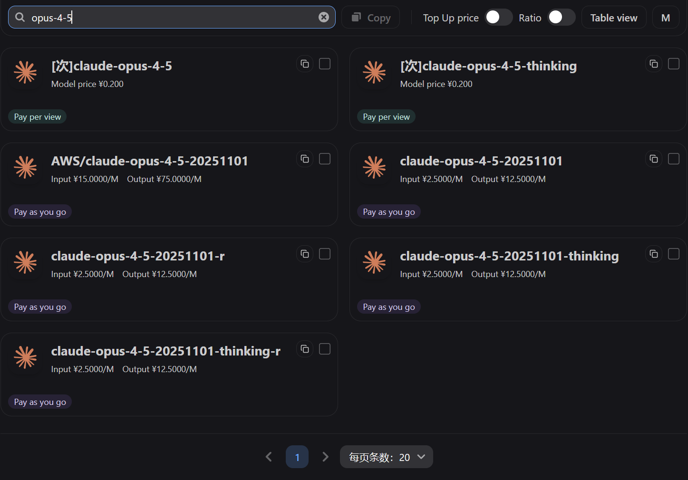Open the claude-opus-4-5-20251101-thinking-r model title

(166, 351)
